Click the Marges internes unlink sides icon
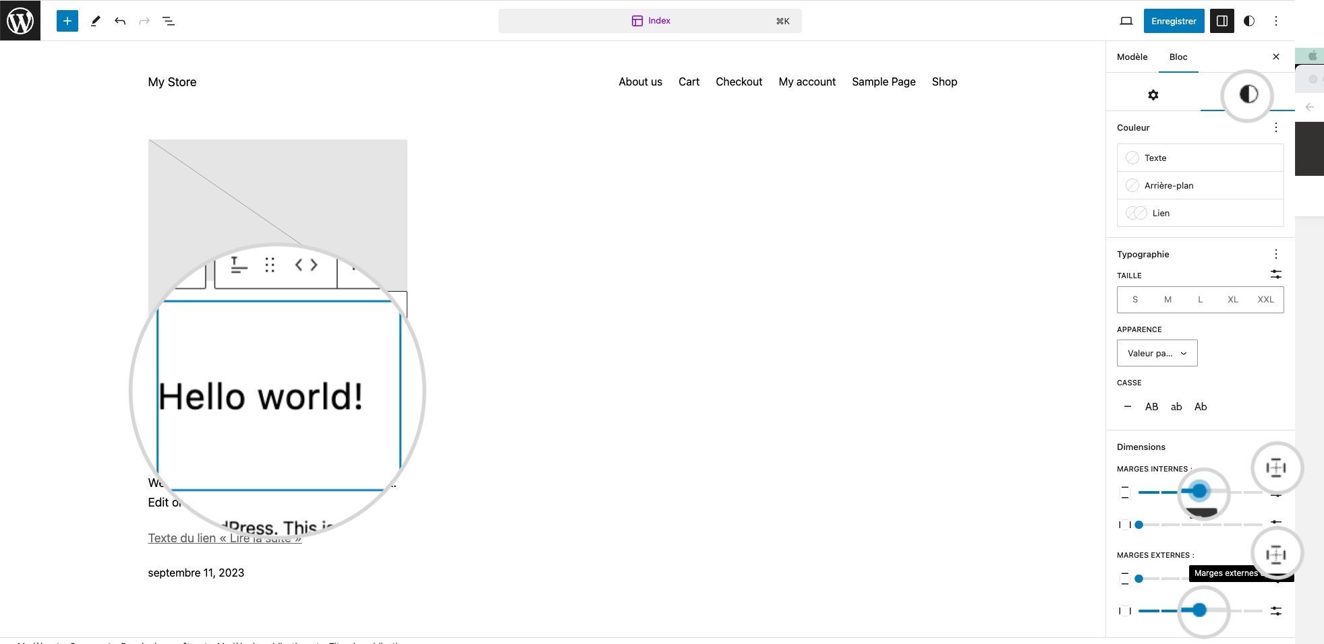 (x=1276, y=468)
